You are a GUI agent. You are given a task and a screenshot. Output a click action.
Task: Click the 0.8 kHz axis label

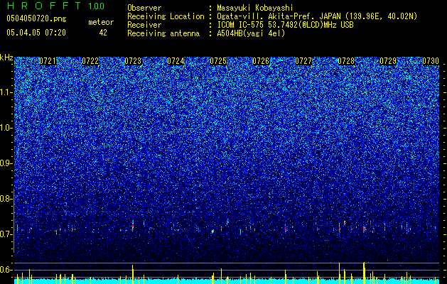(x=6, y=199)
